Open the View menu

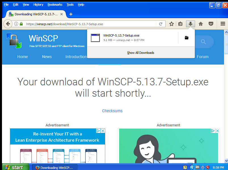(x=26, y=5)
